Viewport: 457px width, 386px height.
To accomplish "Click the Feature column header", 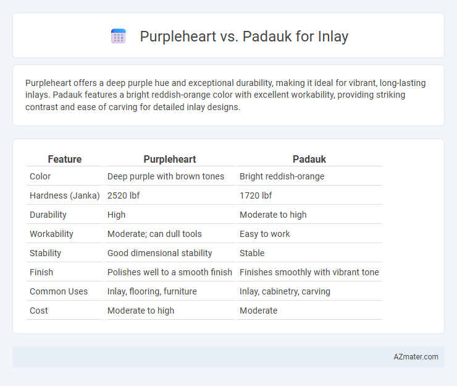I will (x=65, y=159).
